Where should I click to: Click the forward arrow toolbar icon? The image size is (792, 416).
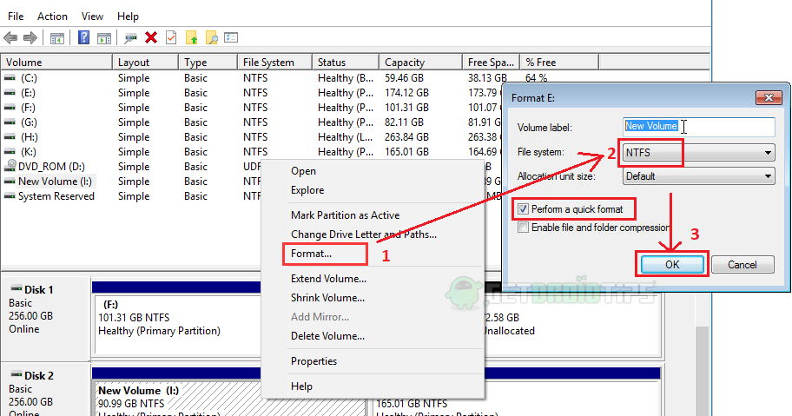pyautogui.click(x=30, y=37)
